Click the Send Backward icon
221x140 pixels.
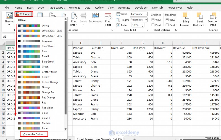pyautogui.click(x=200, y=15)
